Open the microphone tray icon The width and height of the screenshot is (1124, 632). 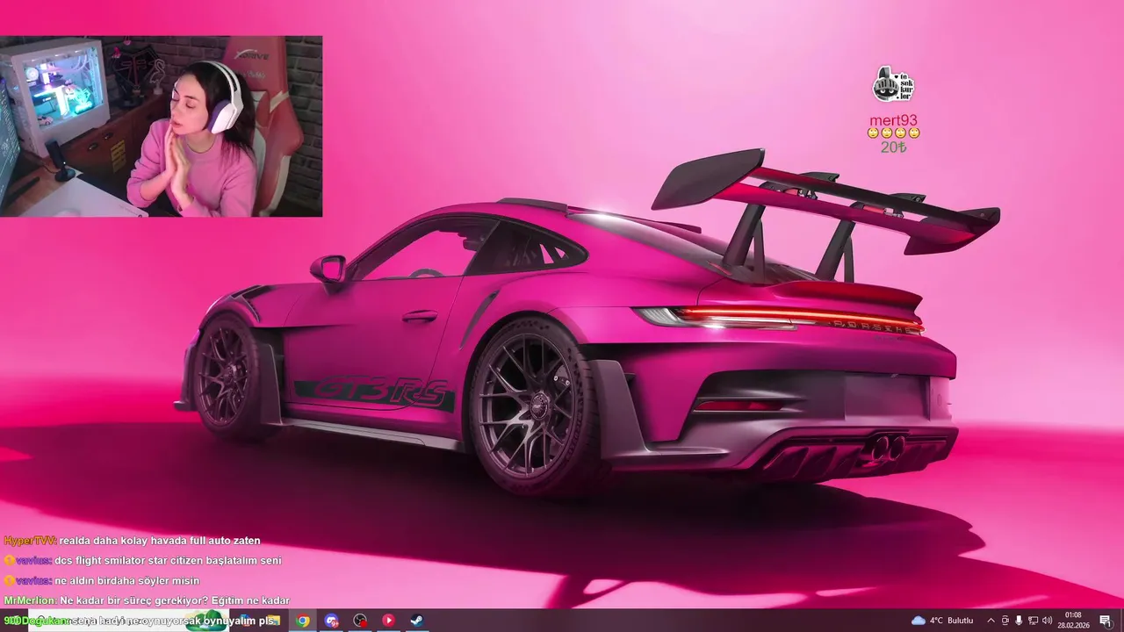(x=1019, y=621)
